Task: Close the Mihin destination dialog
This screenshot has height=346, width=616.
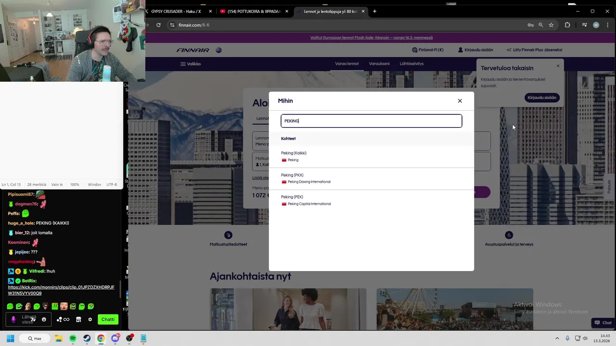Action: click(x=460, y=101)
